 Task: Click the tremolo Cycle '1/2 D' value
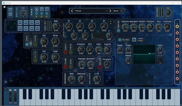107,53
